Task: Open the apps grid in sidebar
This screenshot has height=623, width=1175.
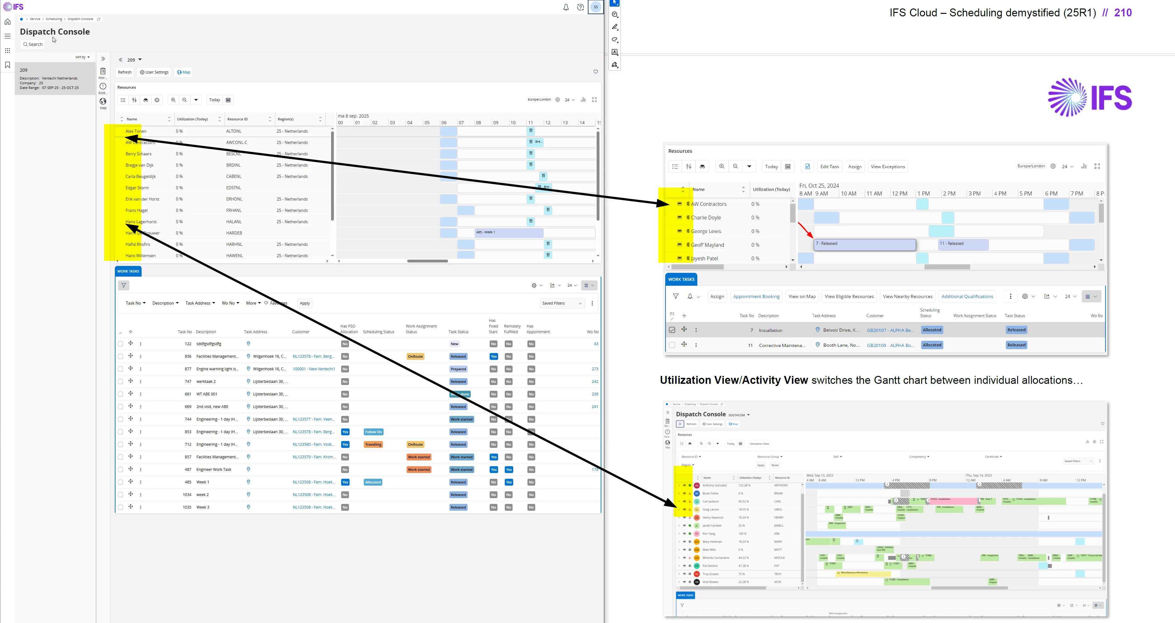Action: 7,51
